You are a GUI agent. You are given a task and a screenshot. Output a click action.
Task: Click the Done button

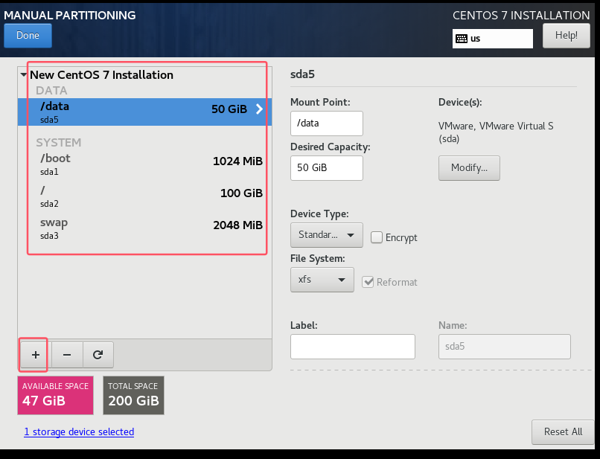(x=28, y=36)
